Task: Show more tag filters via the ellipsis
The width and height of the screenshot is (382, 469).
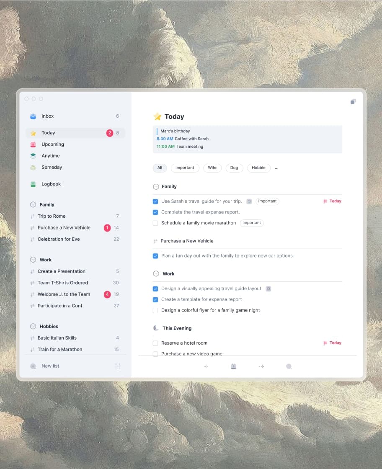Action: click(x=277, y=168)
